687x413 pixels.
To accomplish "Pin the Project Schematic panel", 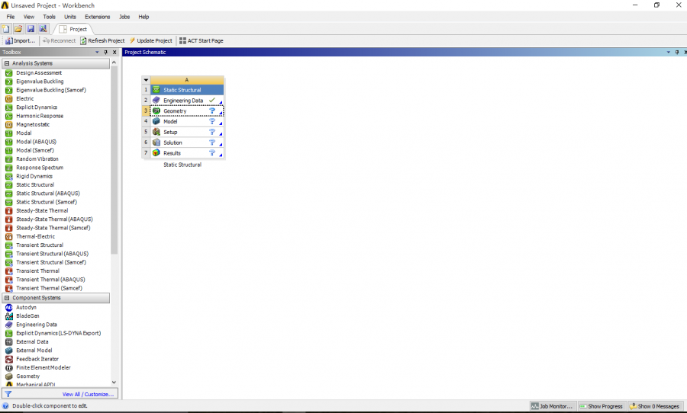I will pos(677,52).
